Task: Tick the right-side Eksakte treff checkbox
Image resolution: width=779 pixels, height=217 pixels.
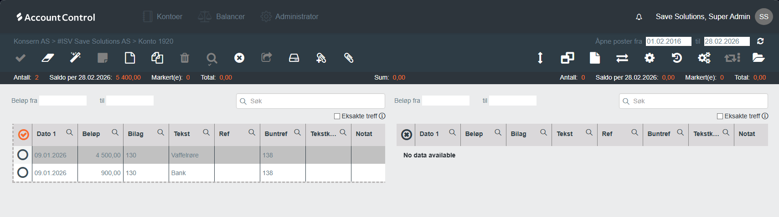Action: 720,116
